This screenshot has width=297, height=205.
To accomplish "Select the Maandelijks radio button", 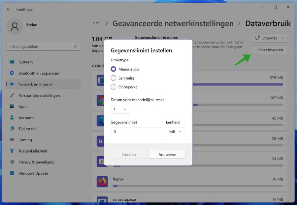I will (114, 69).
